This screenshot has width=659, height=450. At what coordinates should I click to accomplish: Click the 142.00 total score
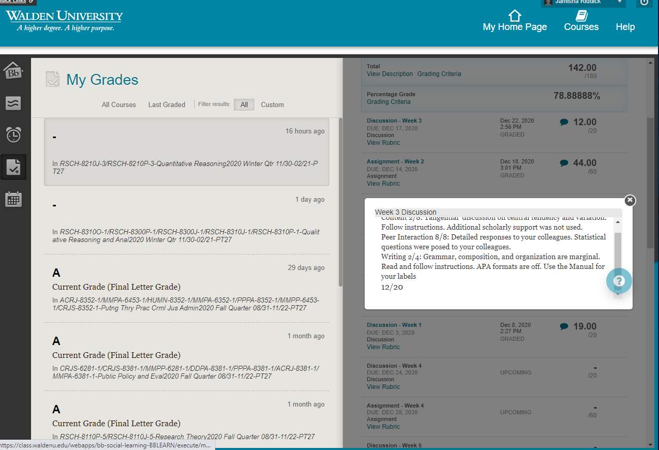coord(582,68)
